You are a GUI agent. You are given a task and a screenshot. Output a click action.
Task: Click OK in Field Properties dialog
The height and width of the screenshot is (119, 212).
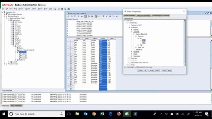click(x=145, y=71)
